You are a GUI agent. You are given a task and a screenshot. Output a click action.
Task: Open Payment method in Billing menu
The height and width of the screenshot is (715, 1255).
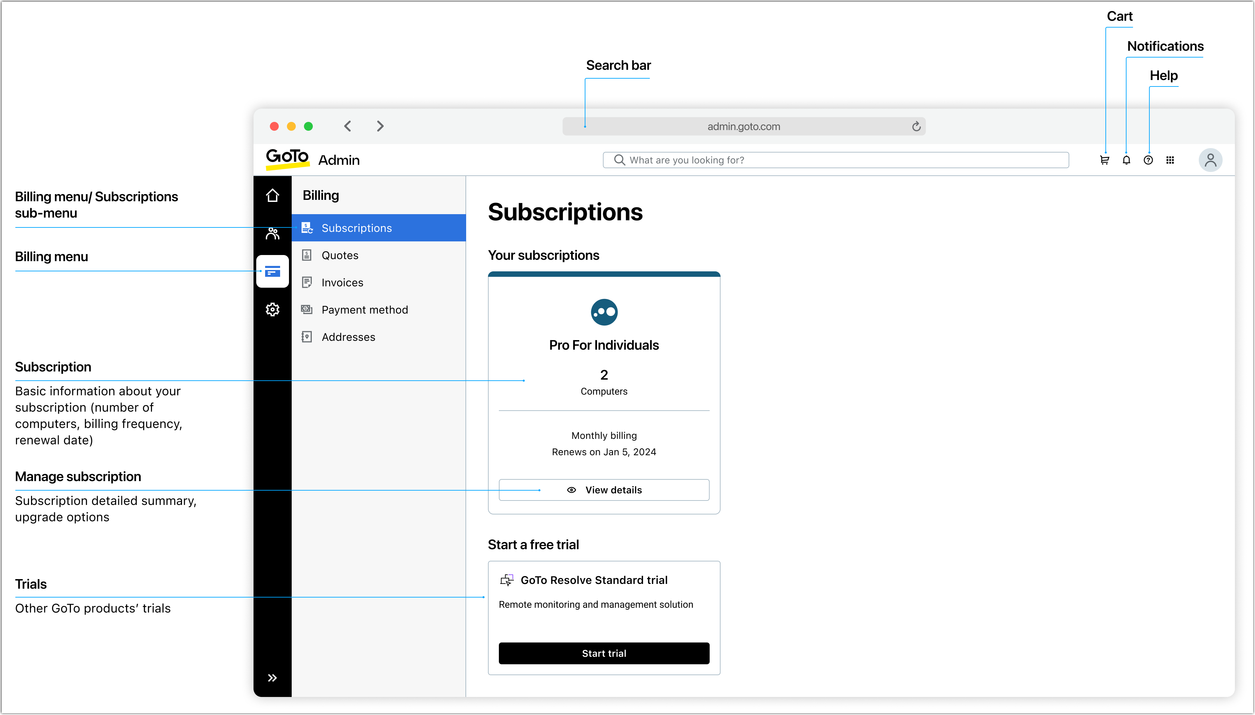379,310
